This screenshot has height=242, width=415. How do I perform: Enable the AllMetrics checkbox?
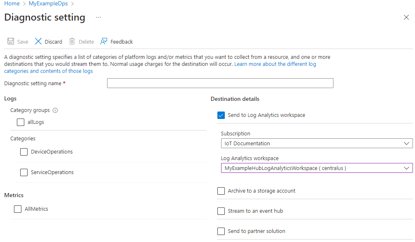coord(18,209)
